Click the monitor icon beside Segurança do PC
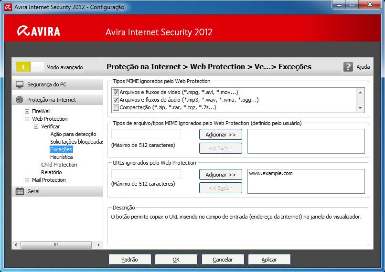Screen dimensions: 385x272 20,84
